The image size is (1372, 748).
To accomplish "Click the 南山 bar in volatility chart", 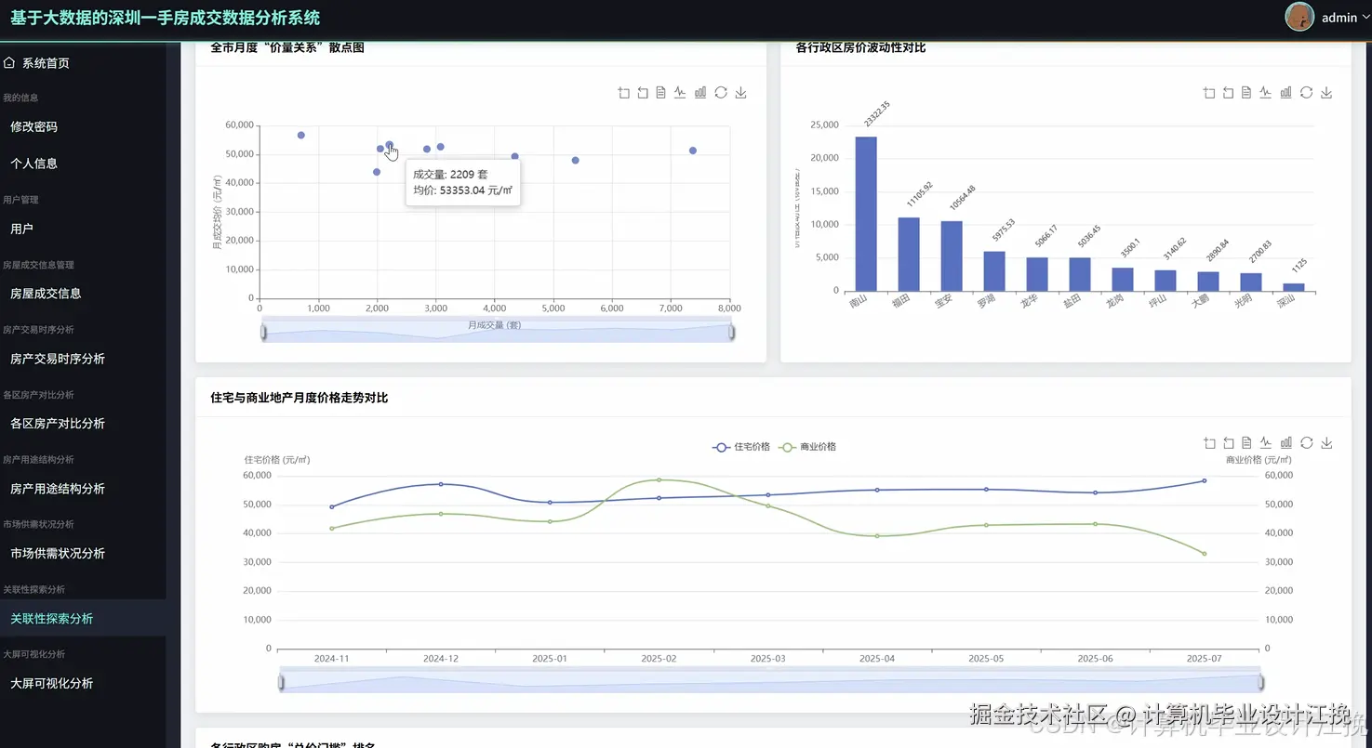I will click(x=866, y=214).
